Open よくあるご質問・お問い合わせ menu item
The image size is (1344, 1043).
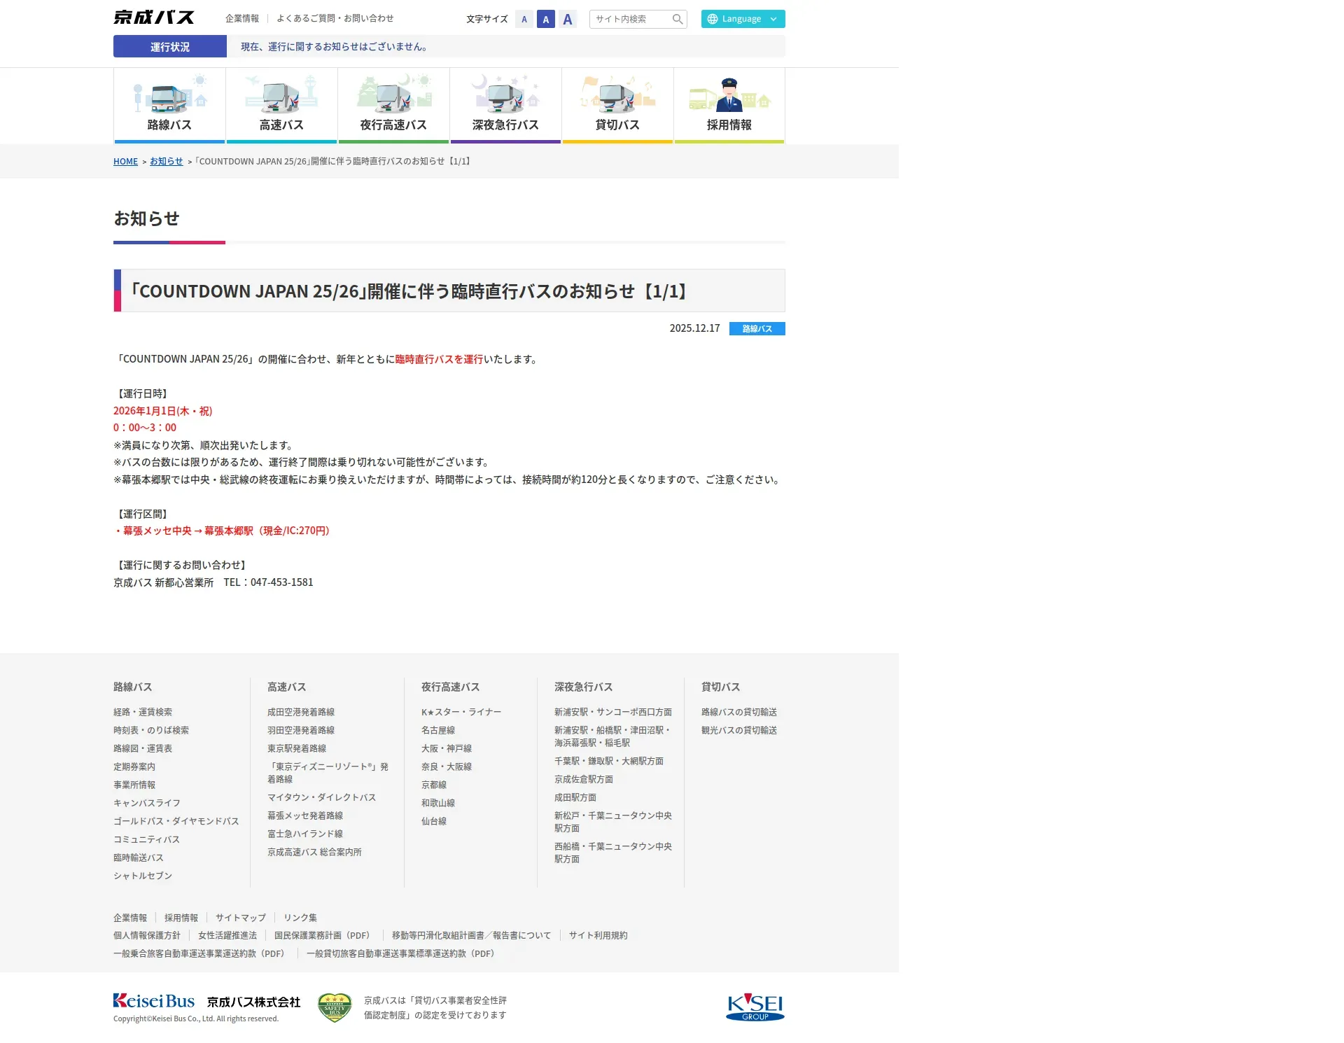pyautogui.click(x=335, y=18)
